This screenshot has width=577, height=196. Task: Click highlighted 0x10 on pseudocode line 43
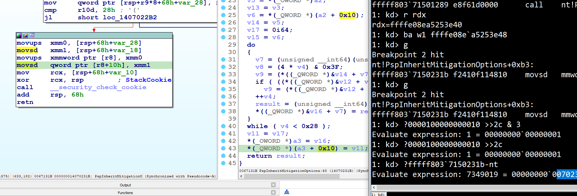coord(327,148)
